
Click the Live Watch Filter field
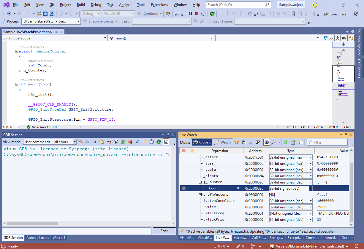pos(327,142)
